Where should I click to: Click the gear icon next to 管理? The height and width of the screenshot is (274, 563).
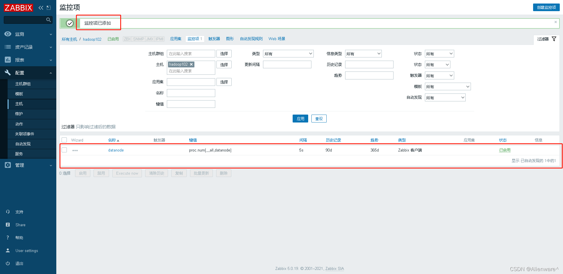[8, 165]
